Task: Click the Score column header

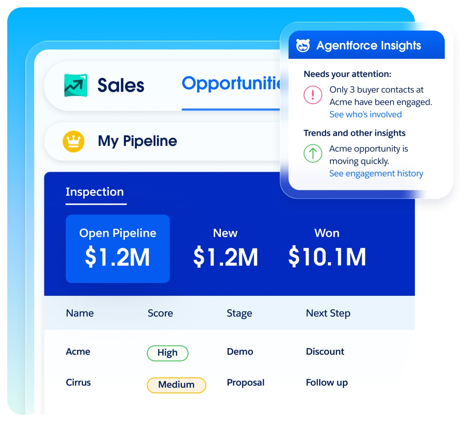Action: tap(160, 313)
